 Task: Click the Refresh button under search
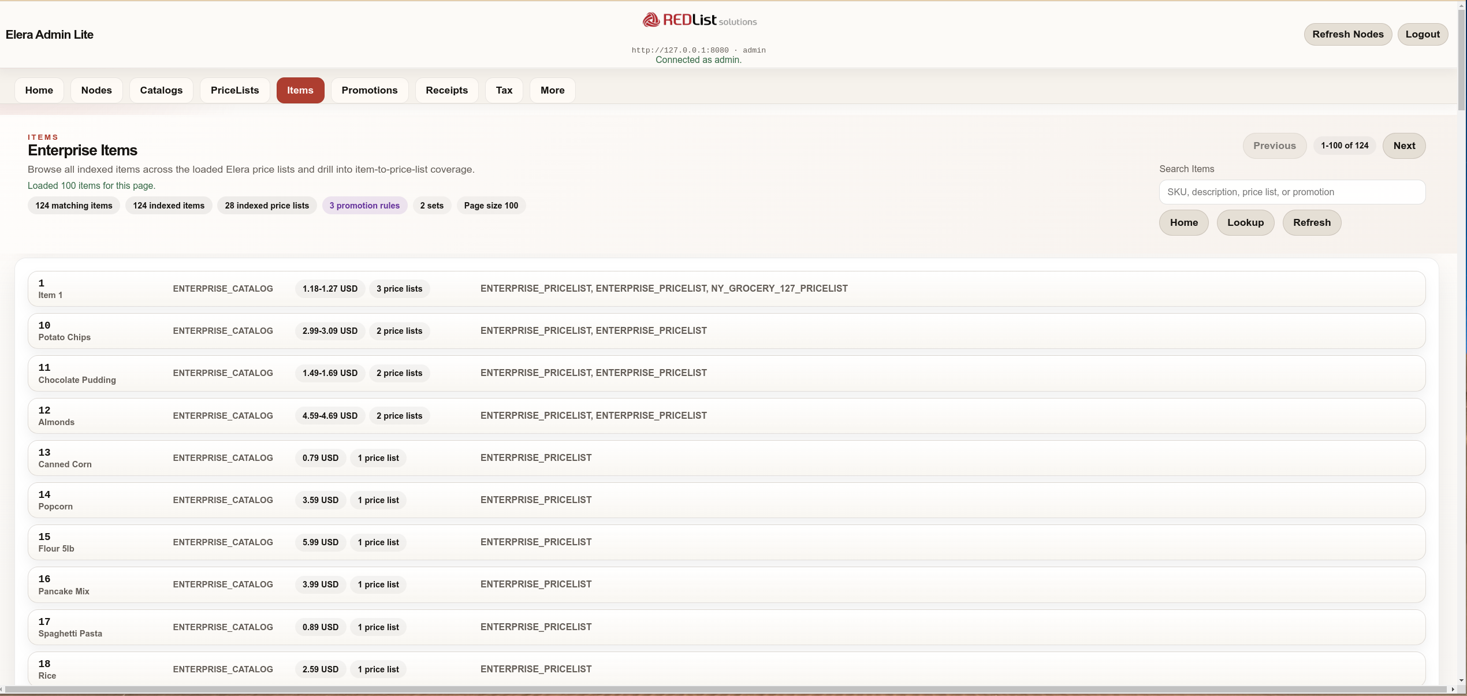point(1312,222)
